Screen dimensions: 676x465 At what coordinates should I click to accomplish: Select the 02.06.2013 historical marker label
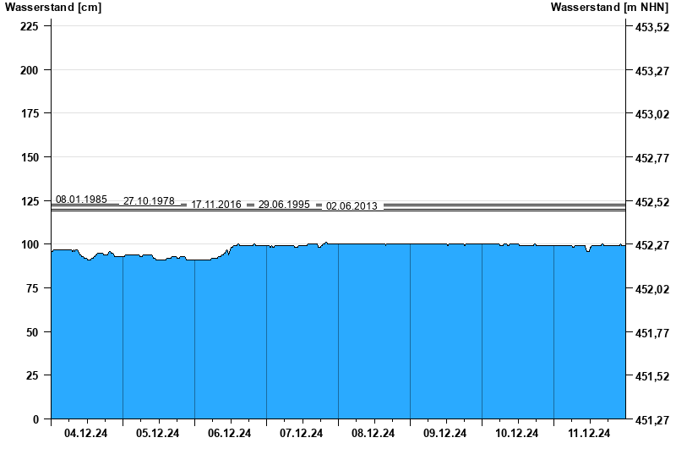point(352,206)
